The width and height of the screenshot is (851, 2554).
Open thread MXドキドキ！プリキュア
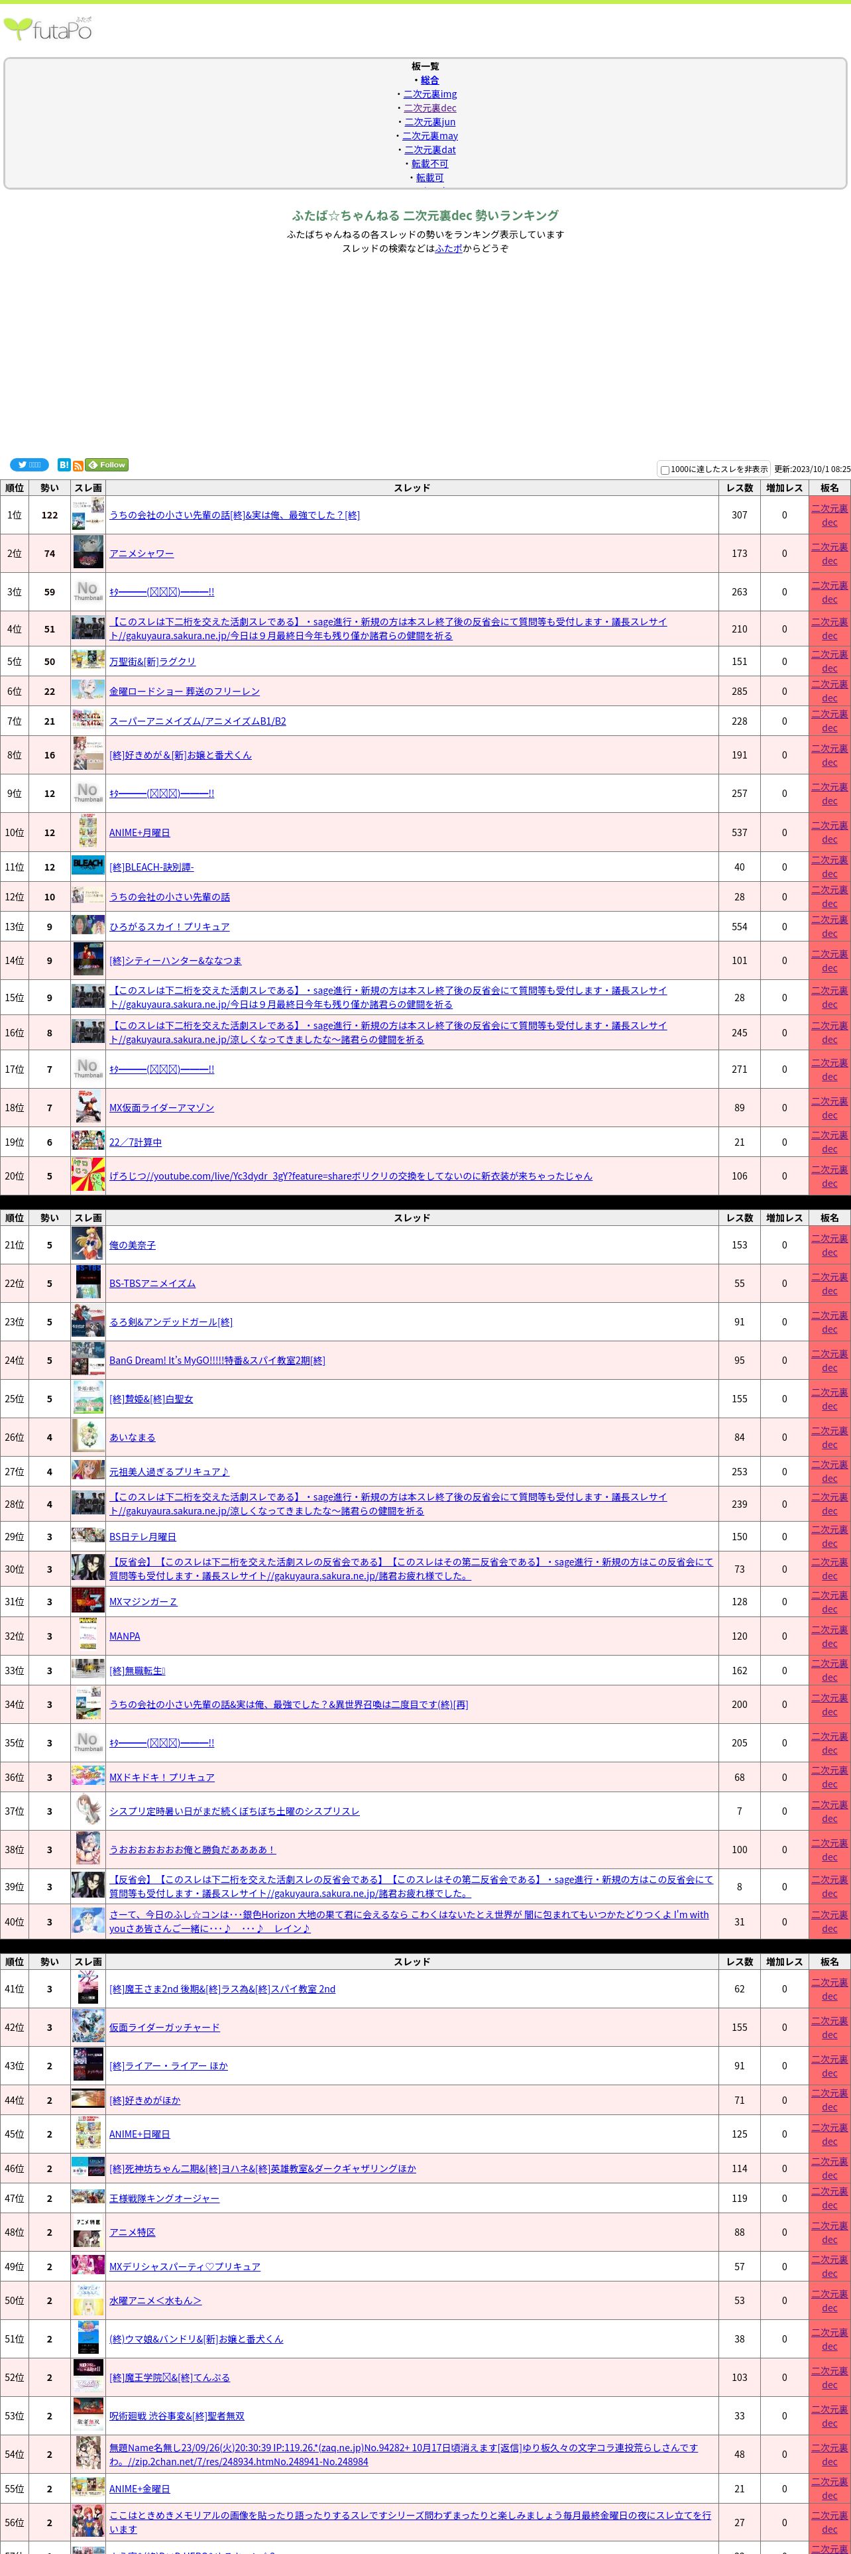(x=162, y=1778)
